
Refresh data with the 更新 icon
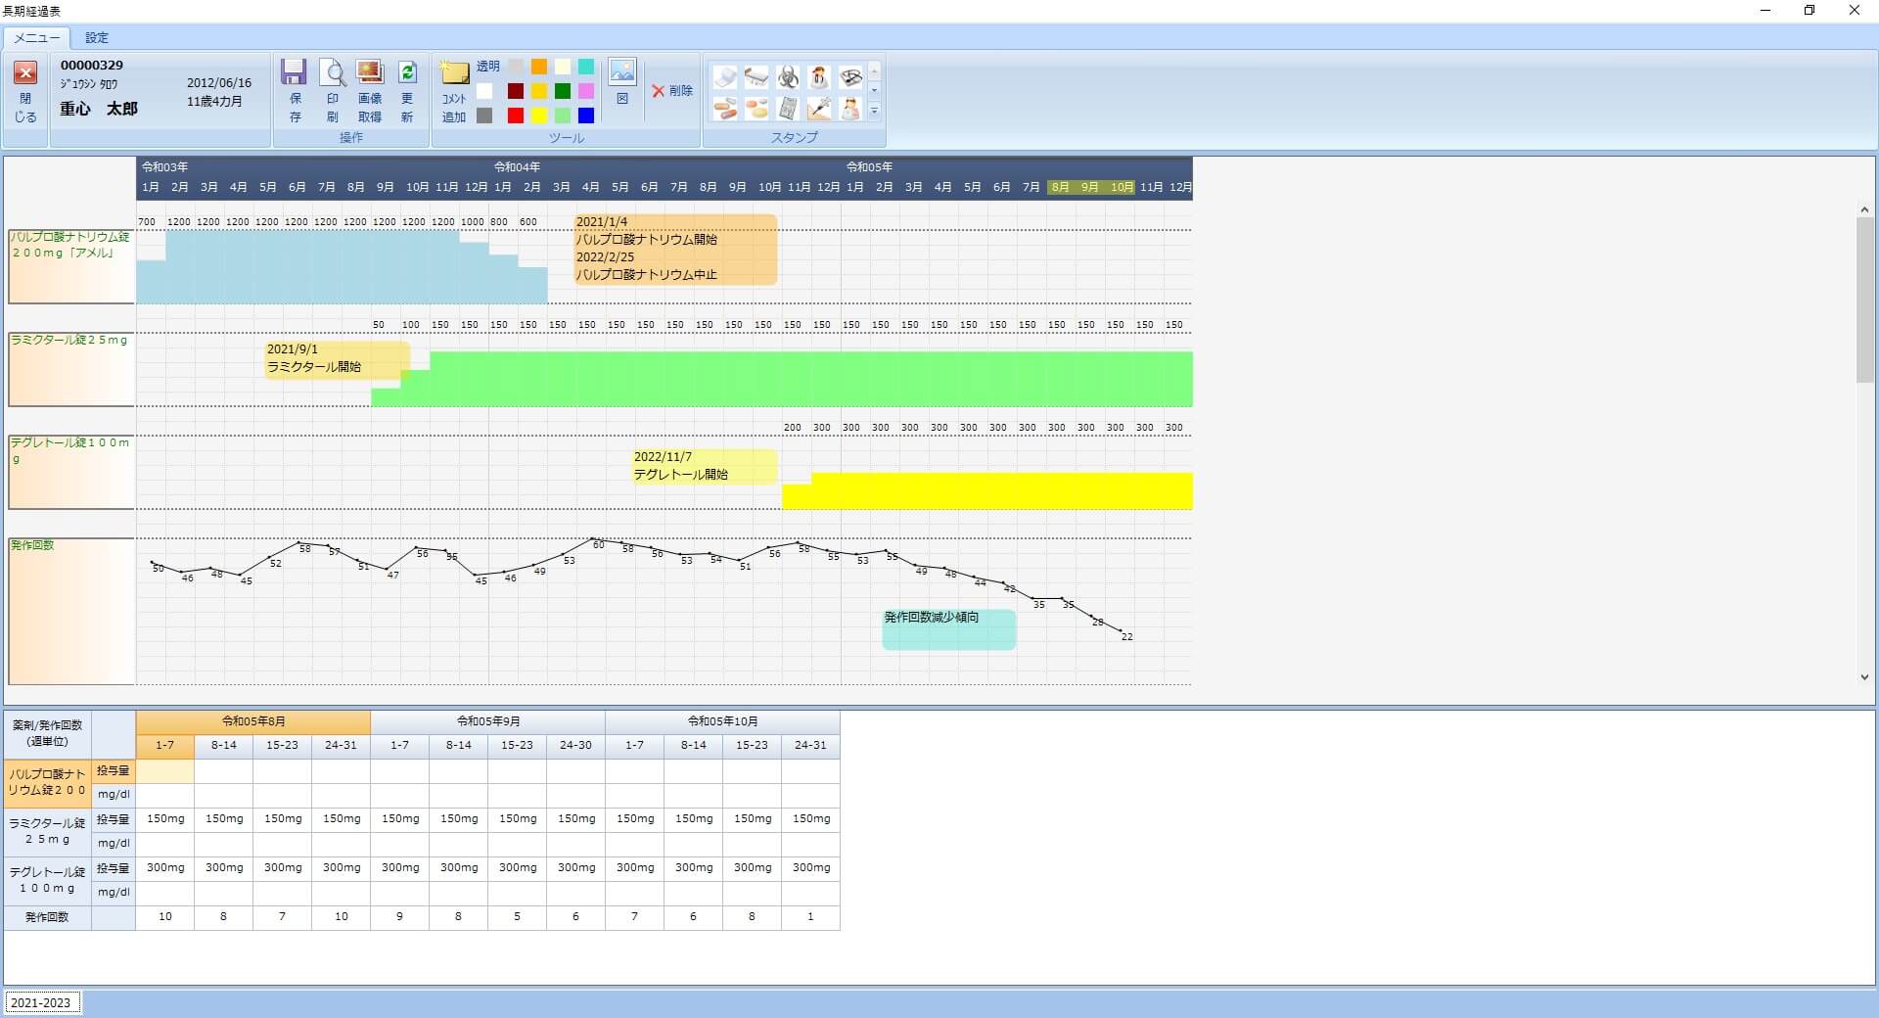(x=407, y=74)
